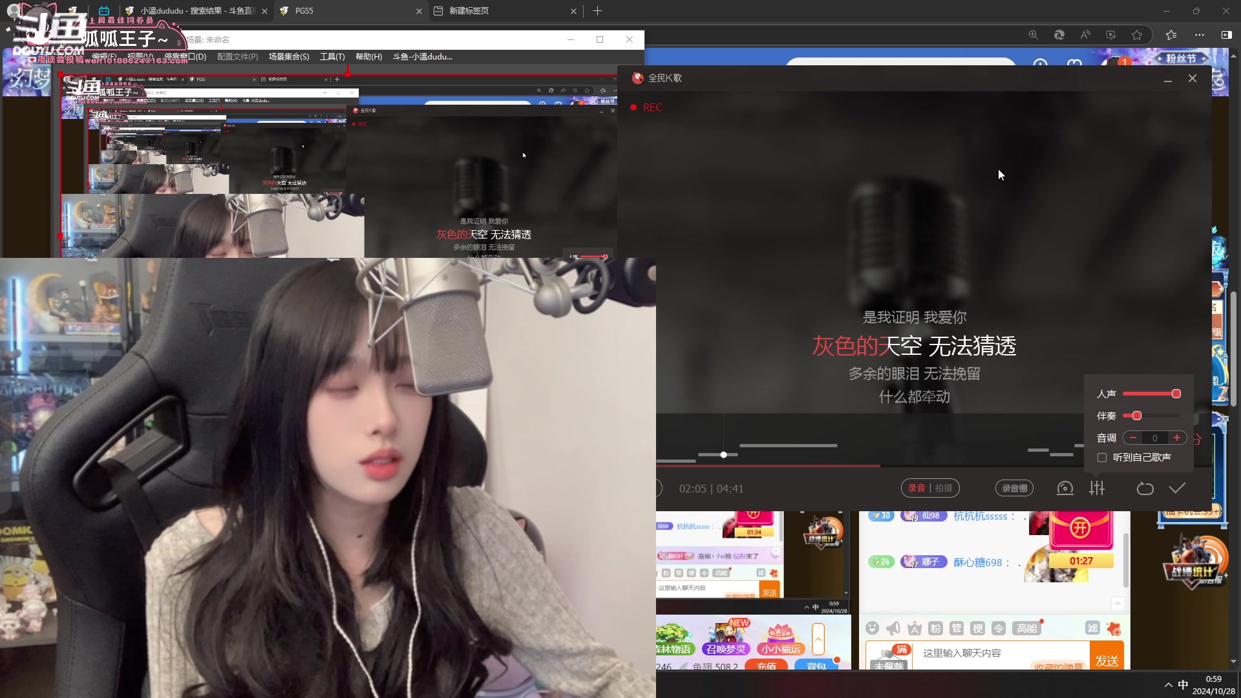
Task: Close the 新建标签页 browser tab
Action: (x=573, y=11)
